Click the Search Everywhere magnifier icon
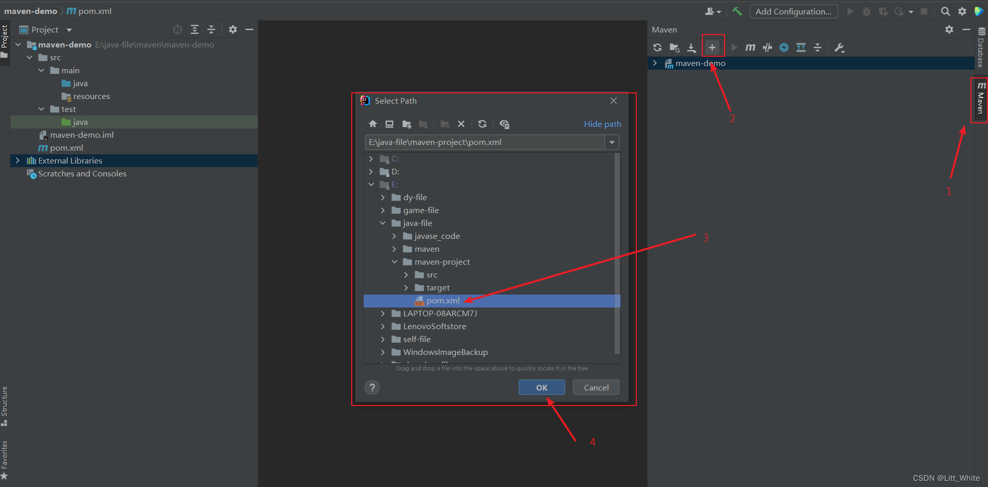 (x=946, y=11)
